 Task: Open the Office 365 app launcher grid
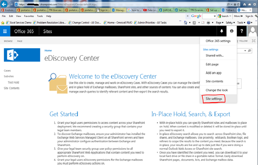[x=5, y=31]
